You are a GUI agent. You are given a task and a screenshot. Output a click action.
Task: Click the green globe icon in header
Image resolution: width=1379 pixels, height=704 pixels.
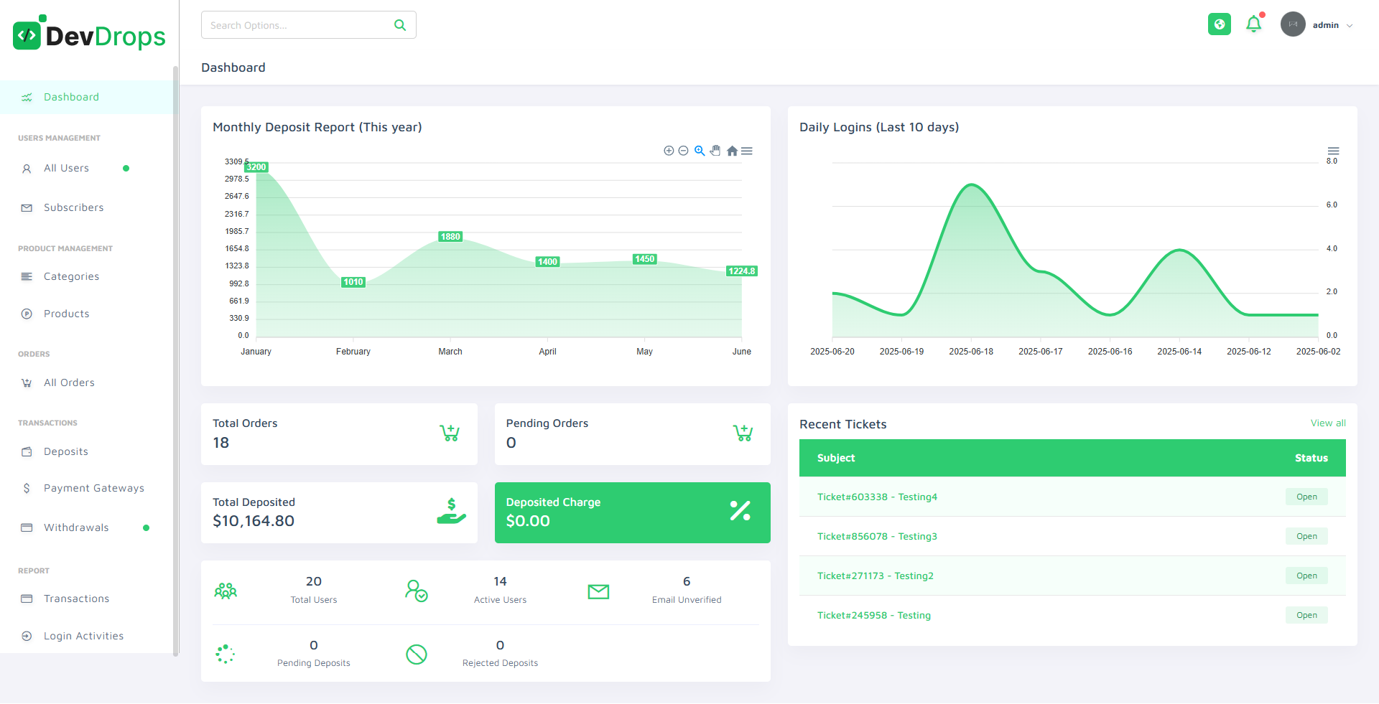point(1219,24)
